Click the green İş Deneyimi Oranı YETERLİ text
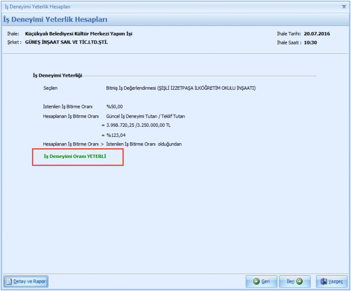Image resolution: width=351 pixels, height=291 pixels. pyautogui.click(x=75, y=156)
